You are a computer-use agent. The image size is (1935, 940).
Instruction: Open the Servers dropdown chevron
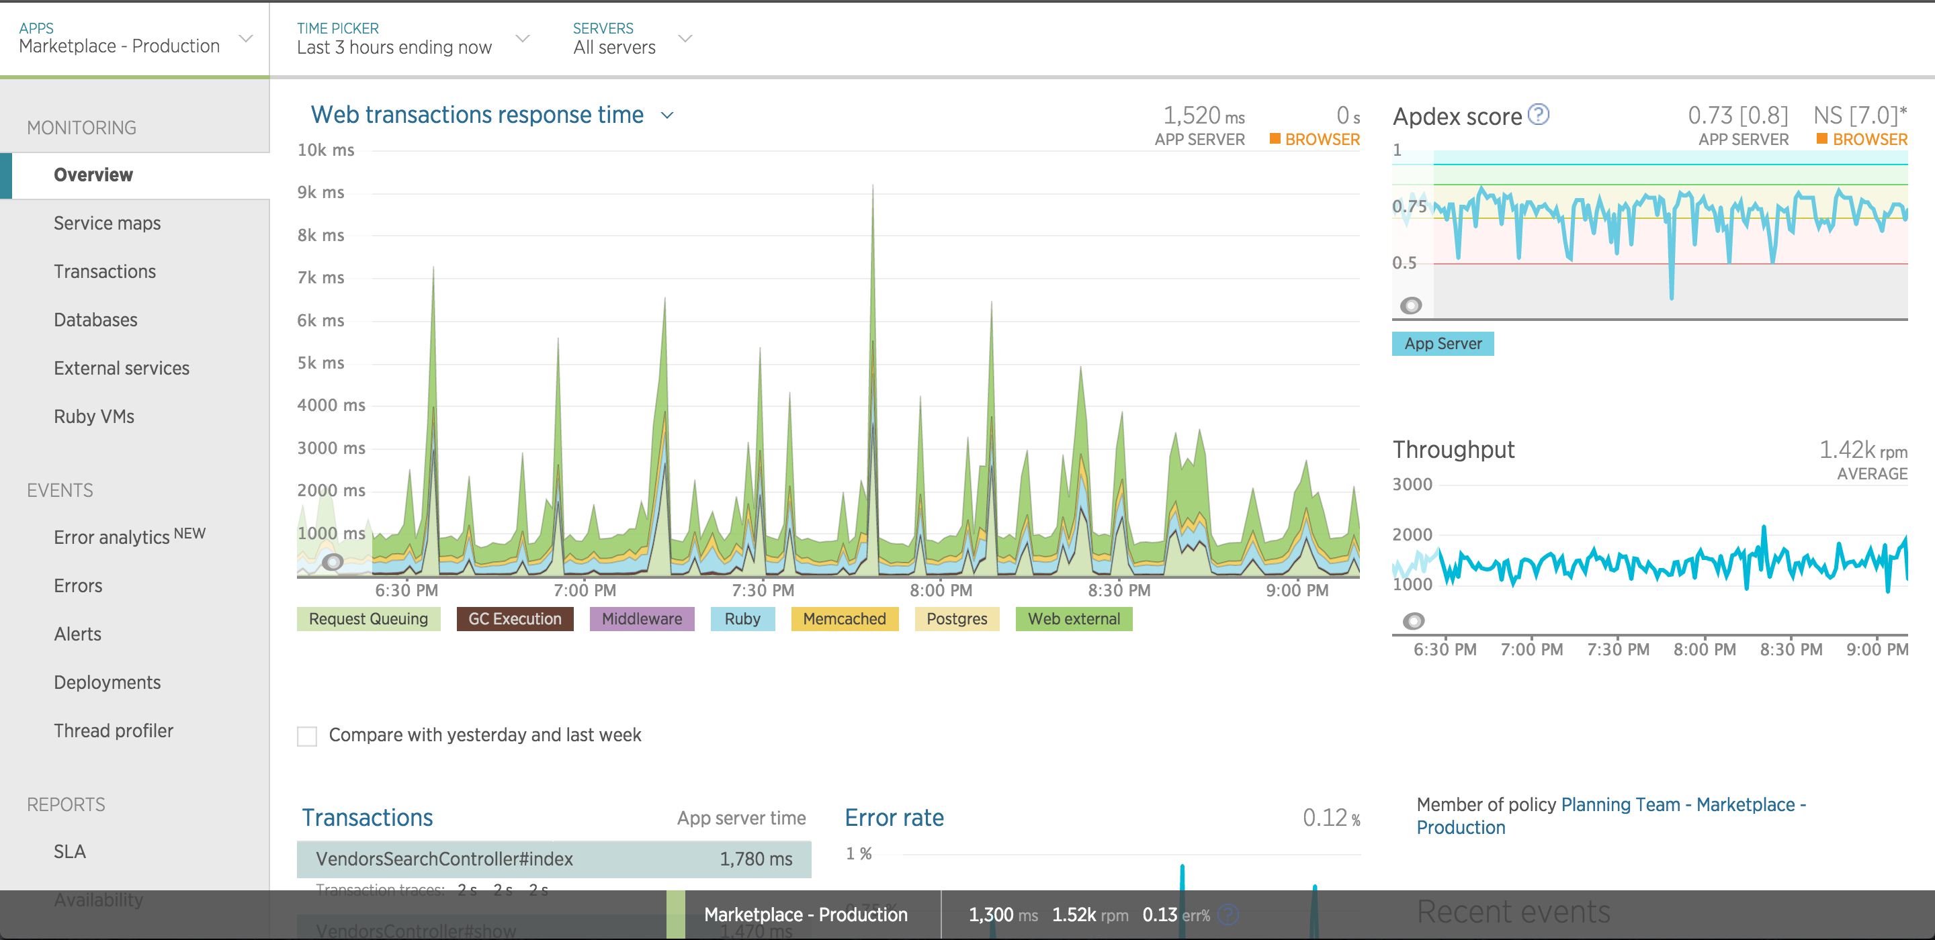[685, 38]
